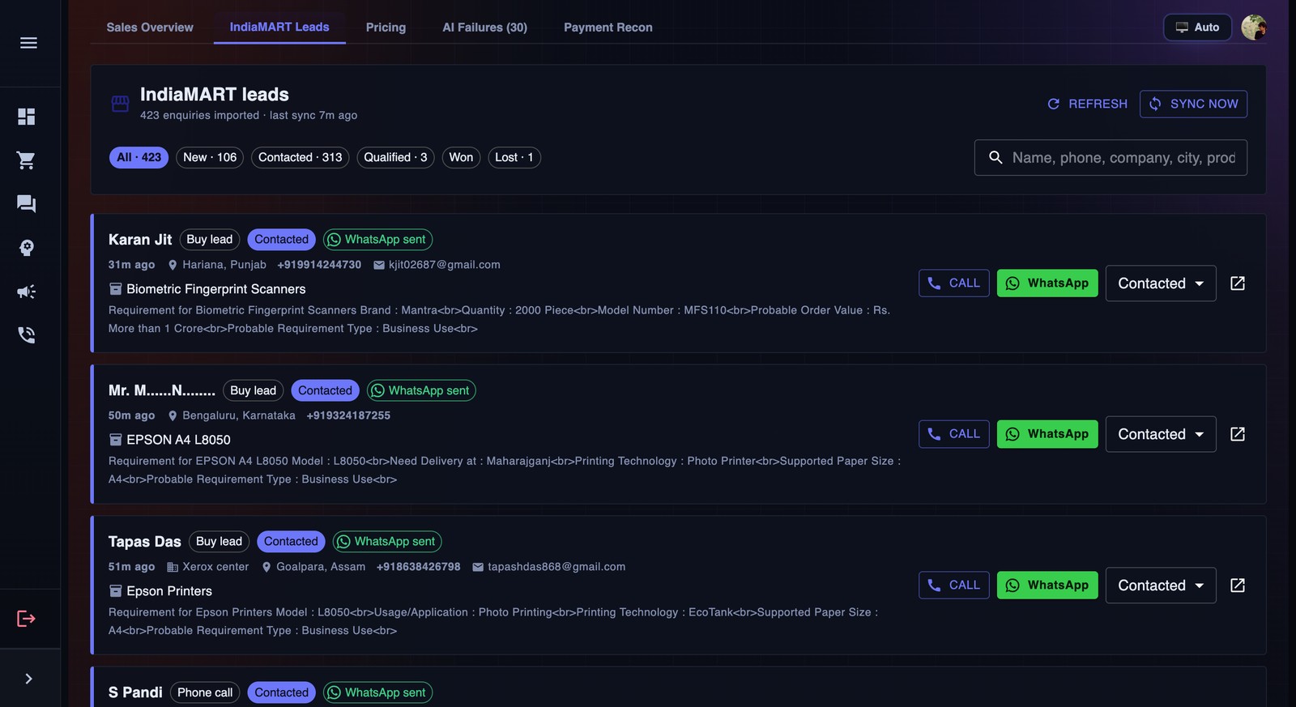Click Contacted status badge on Tapas Das

291,542
